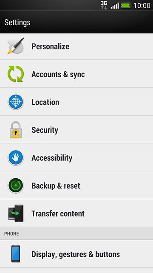The width and height of the screenshot is (153, 273).
Task: Tap the padlock Security icon
Action: 16,130
